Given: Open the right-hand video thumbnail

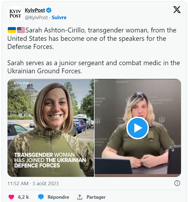Looking at the screenshot, I should [138, 128].
